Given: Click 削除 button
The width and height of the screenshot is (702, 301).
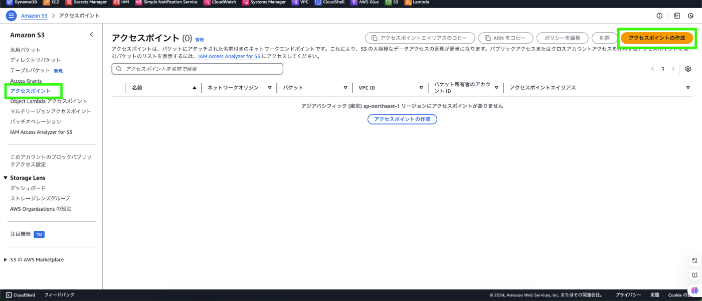Looking at the screenshot, I should [x=604, y=38].
